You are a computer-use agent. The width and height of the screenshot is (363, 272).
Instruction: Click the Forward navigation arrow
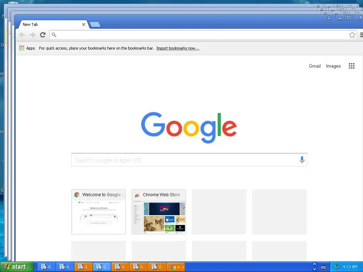pyautogui.click(x=32, y=35)
